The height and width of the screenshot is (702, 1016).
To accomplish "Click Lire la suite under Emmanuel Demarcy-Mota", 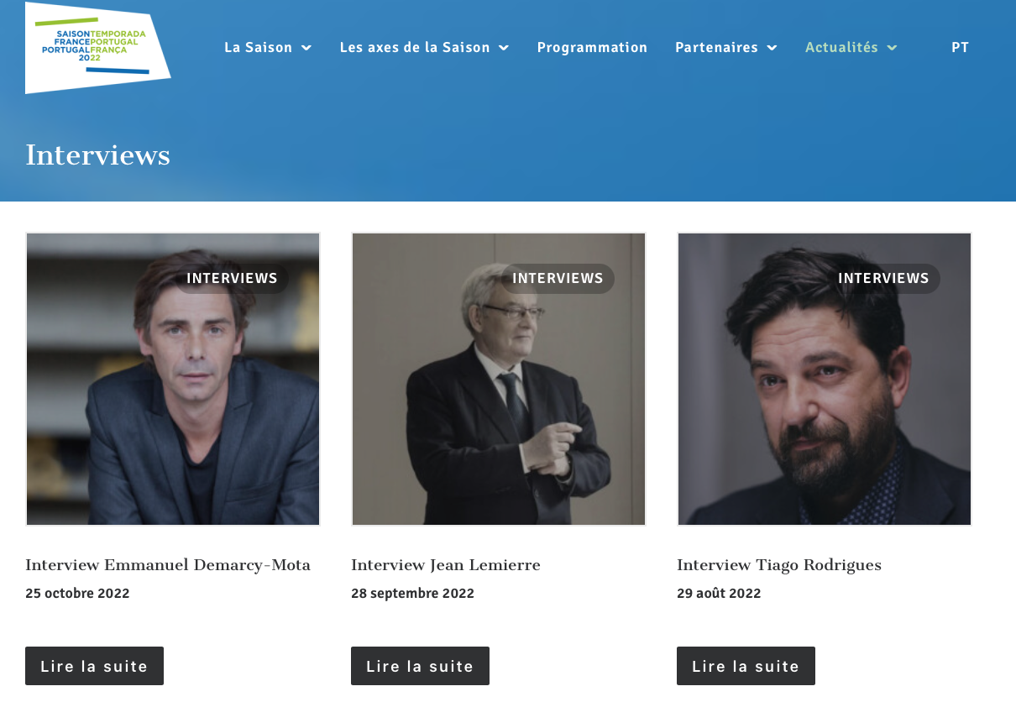I will point(94,666).
